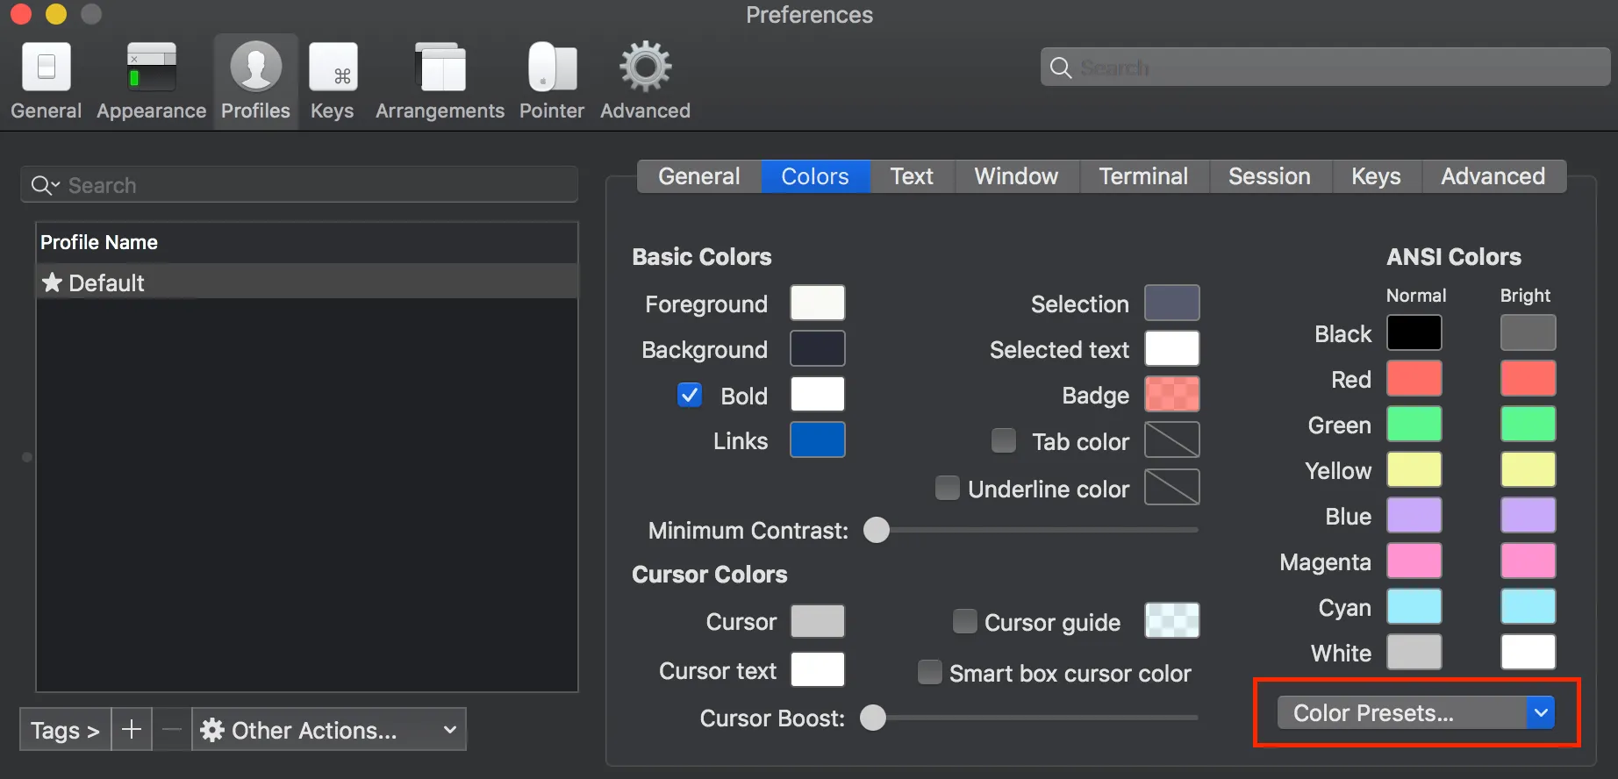Open the Cursor text color swatch

coord(818,669)
